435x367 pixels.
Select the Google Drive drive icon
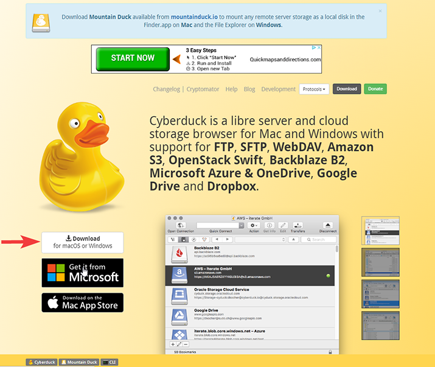coord(179,316)
